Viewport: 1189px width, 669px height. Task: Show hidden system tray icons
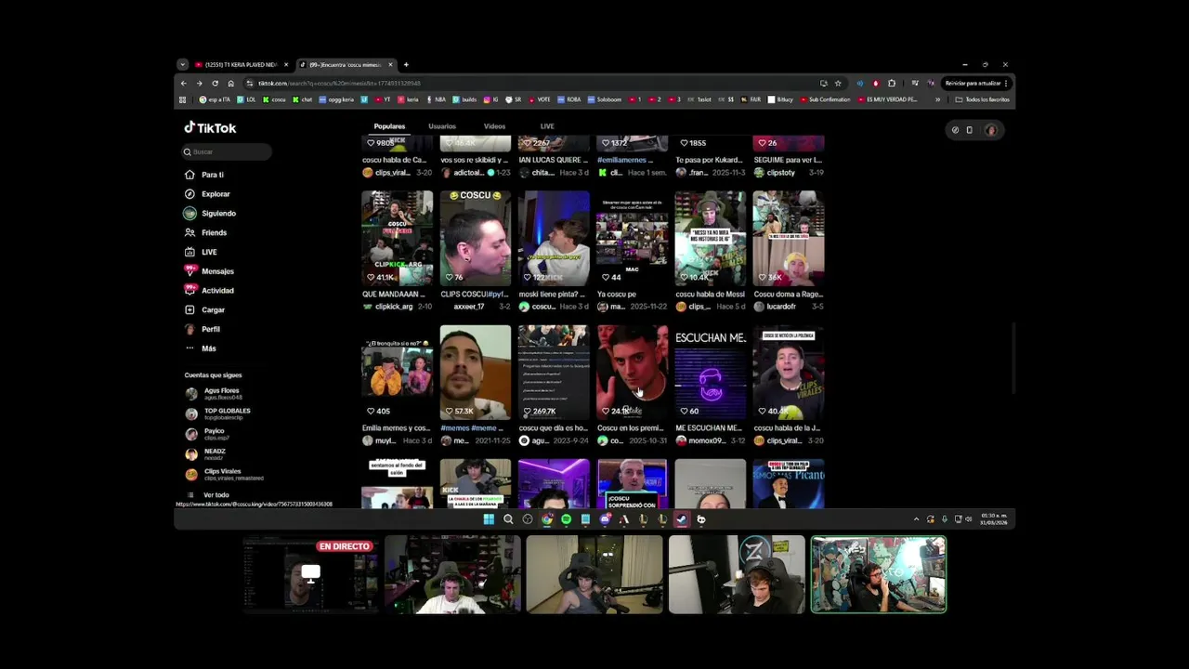coord(916,519)
